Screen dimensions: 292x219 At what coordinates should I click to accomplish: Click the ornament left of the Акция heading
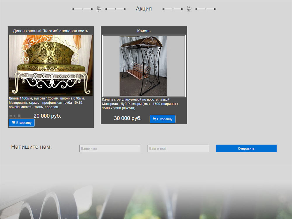click(x=99, y=9)
